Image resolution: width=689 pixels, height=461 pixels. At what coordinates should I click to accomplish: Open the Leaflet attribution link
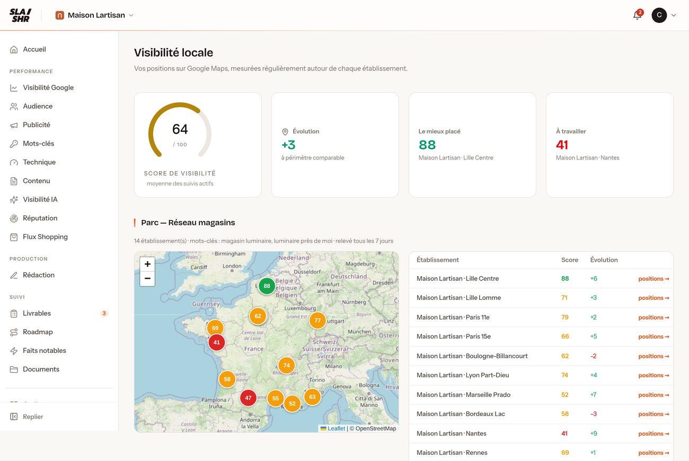coord(332,428)
